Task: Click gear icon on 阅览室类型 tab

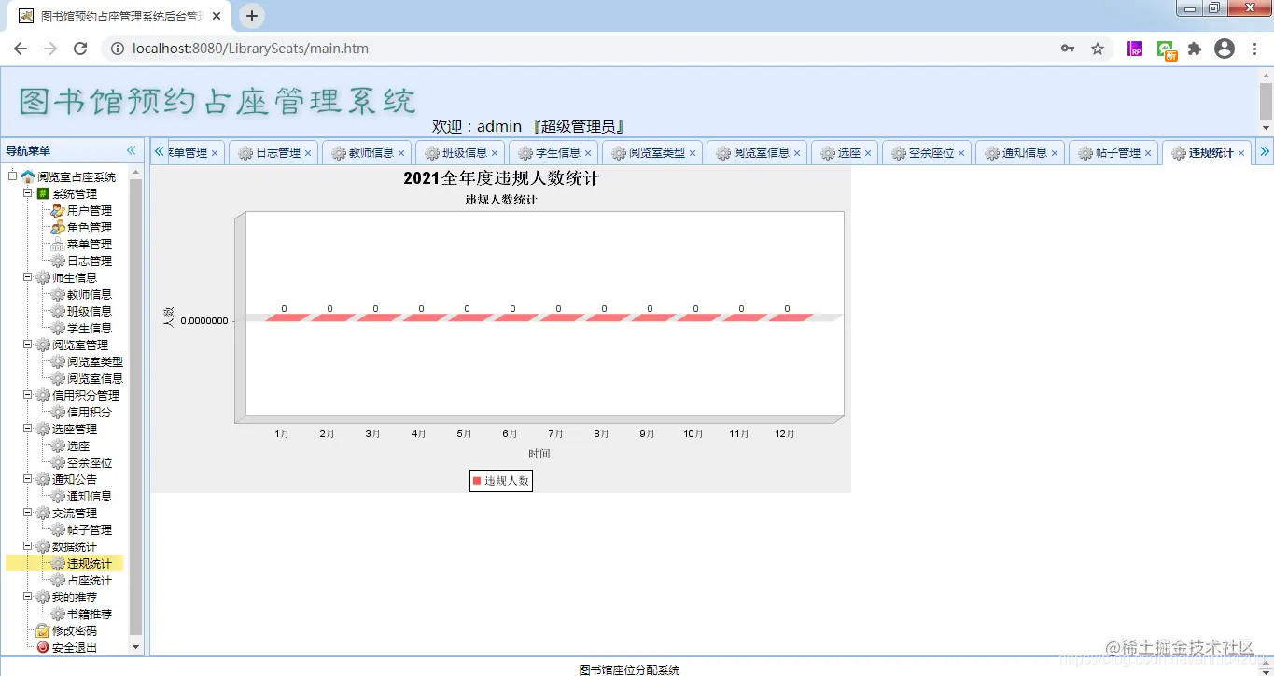Action: [x=619, y=153]
